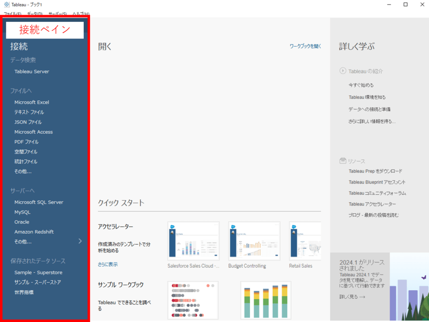
Task: Click さらに詳しい情報を得る… link
Action: coord(372,121)
